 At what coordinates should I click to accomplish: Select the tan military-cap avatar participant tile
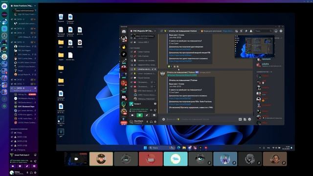(x=101, y=159)
